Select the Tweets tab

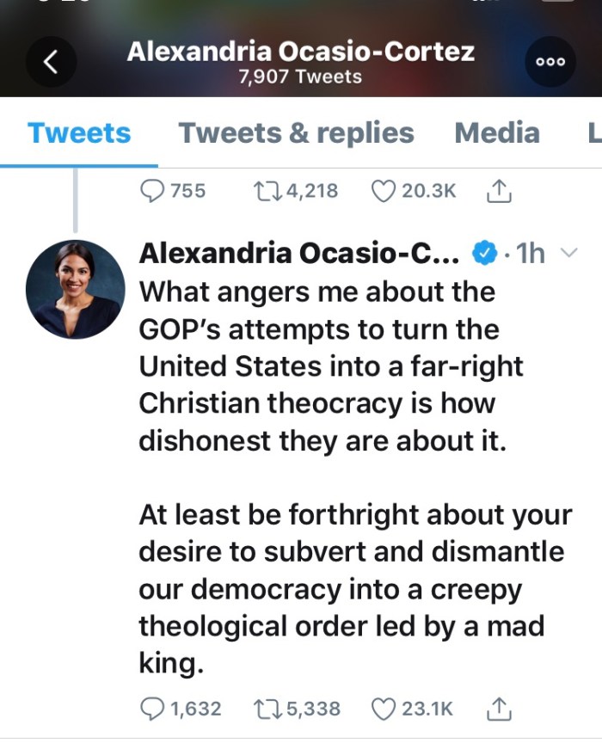point(79,133)
